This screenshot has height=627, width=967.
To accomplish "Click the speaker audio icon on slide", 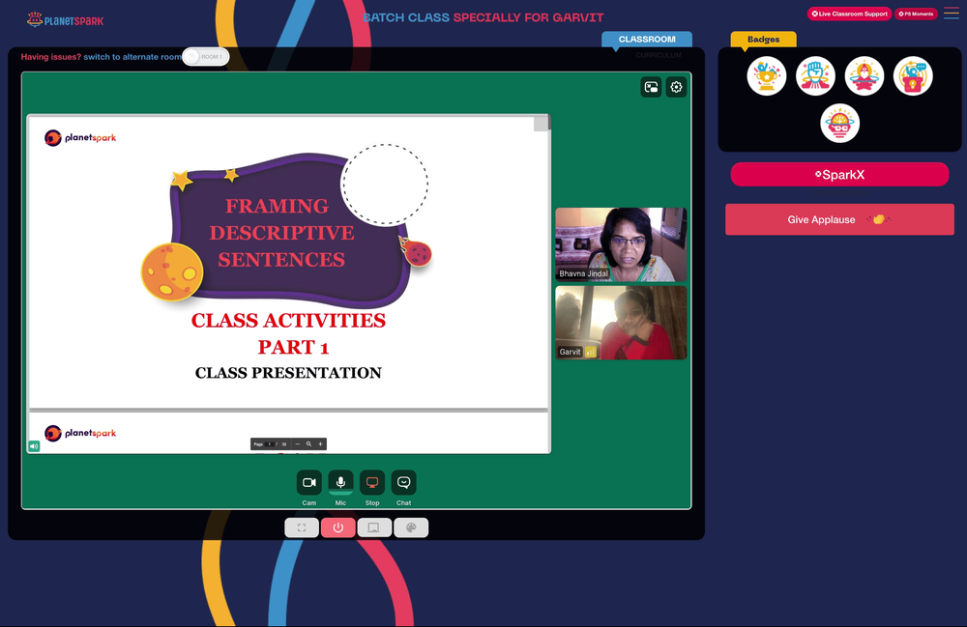I will point(34,446).
